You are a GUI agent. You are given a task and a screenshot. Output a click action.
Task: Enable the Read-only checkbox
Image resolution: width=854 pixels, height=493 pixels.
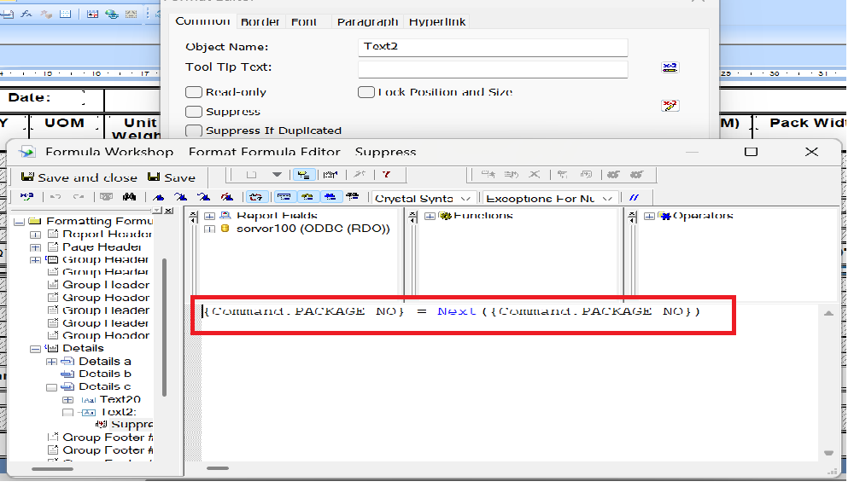pos(193,92)
